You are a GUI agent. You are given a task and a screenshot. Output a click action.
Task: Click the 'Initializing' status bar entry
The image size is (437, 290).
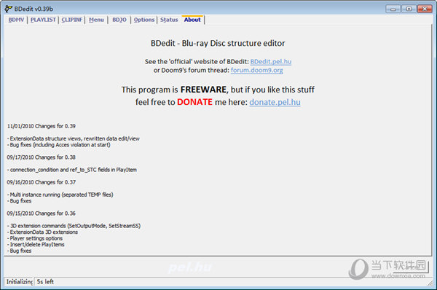click(x=19, y=282)
